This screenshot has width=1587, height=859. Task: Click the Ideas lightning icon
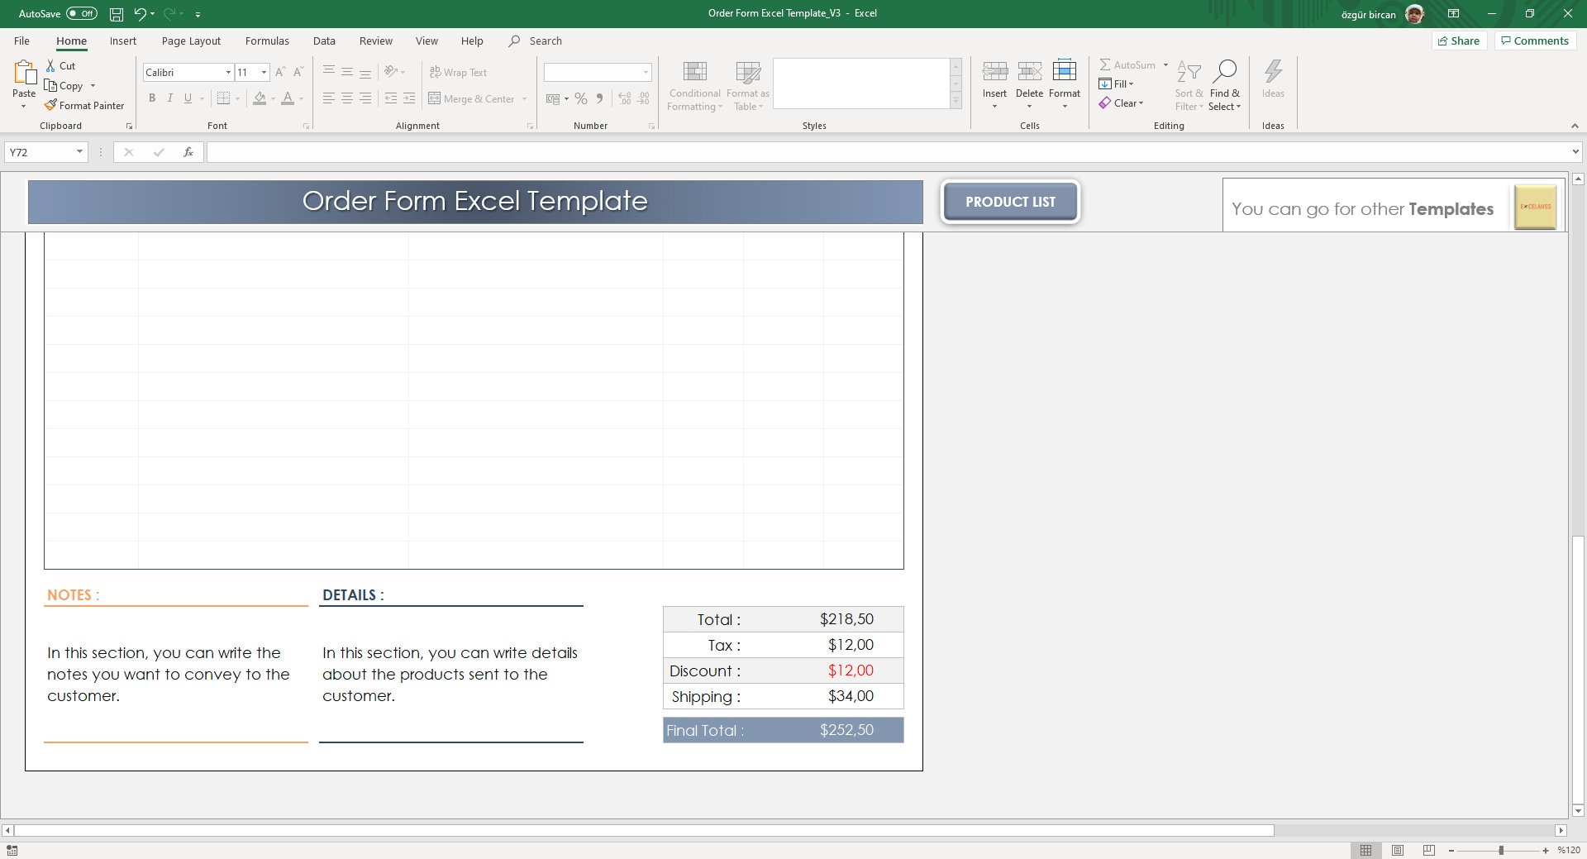tap(1273, 72)
